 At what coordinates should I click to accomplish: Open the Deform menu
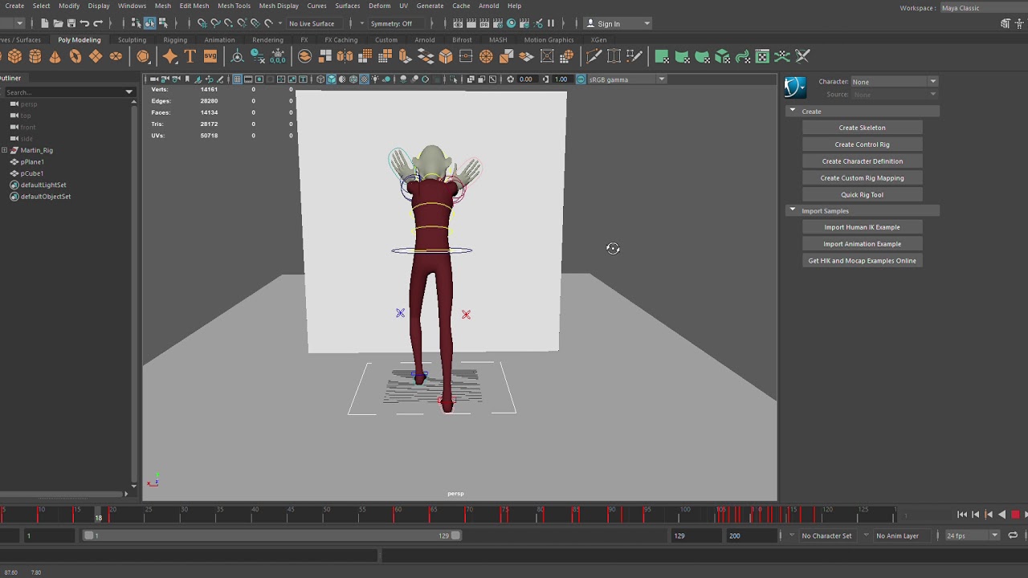pyautogui.click(x=379, y=6)
